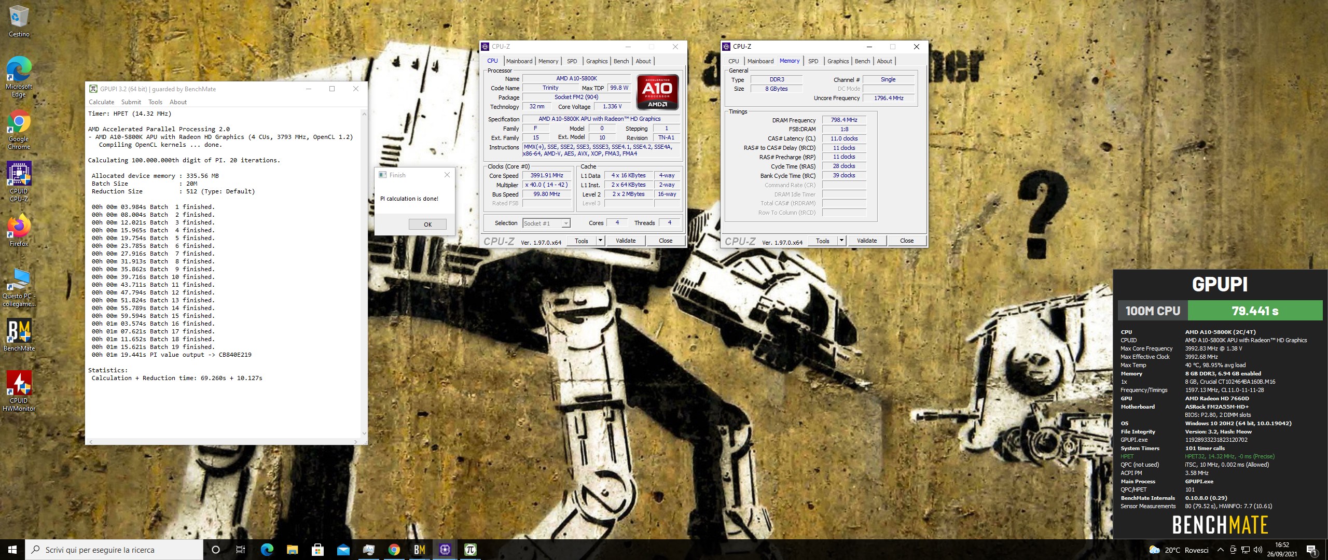Open Socket #1 selection dropdown

click(x=546, y=223)
